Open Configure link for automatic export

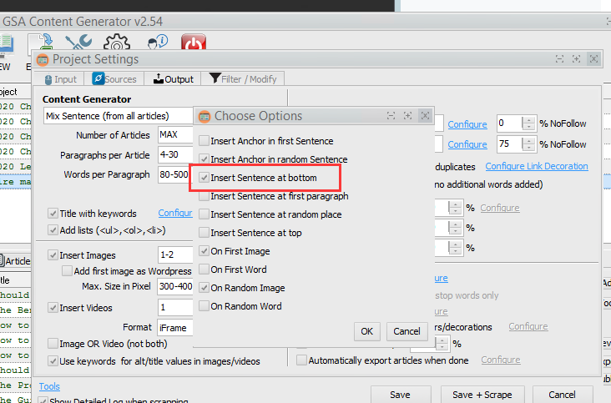[501, 360]
